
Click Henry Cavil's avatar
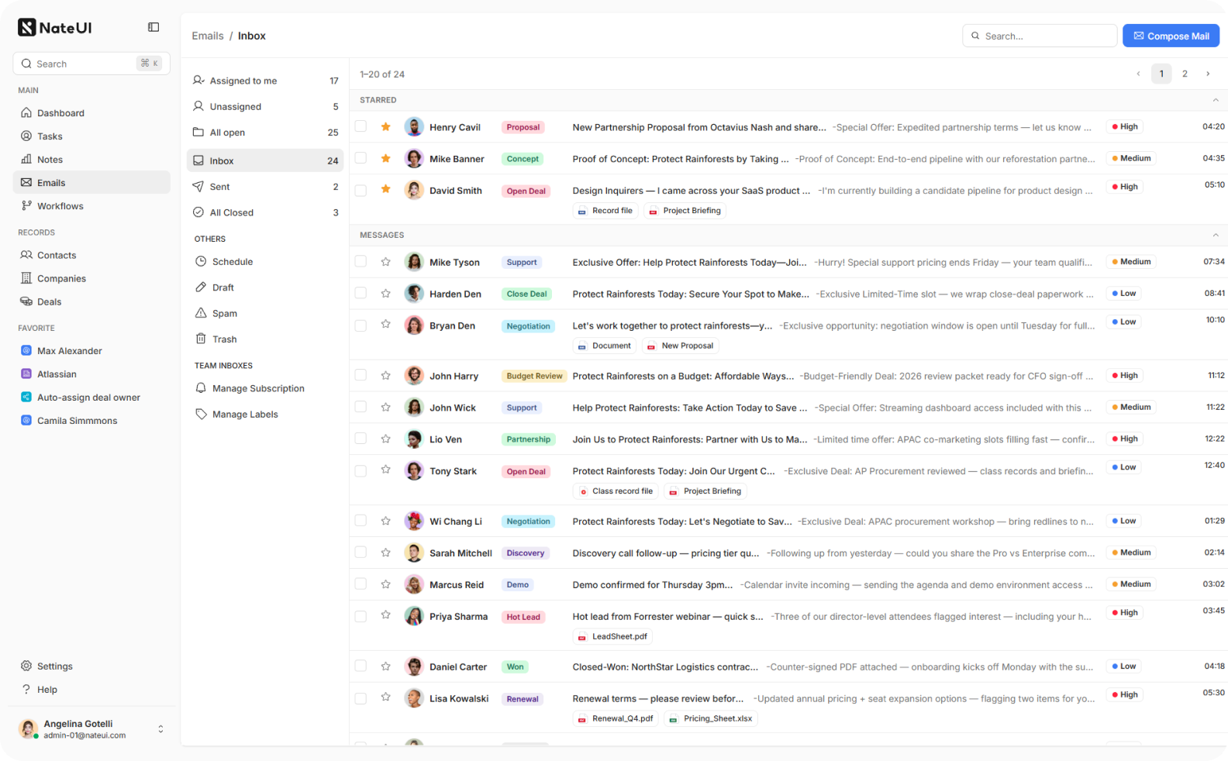coord(414,127)
